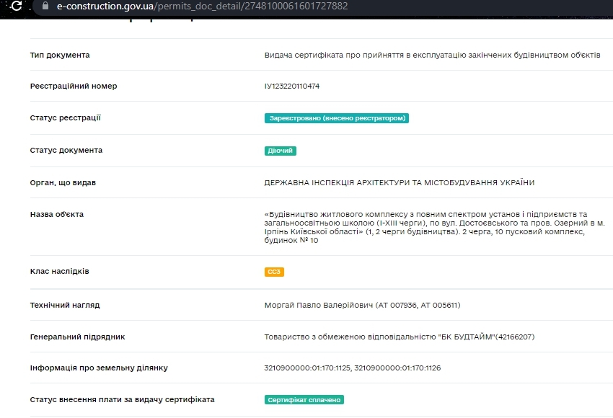
Task: Reload the page with the refresh icon
Action: 17,6
